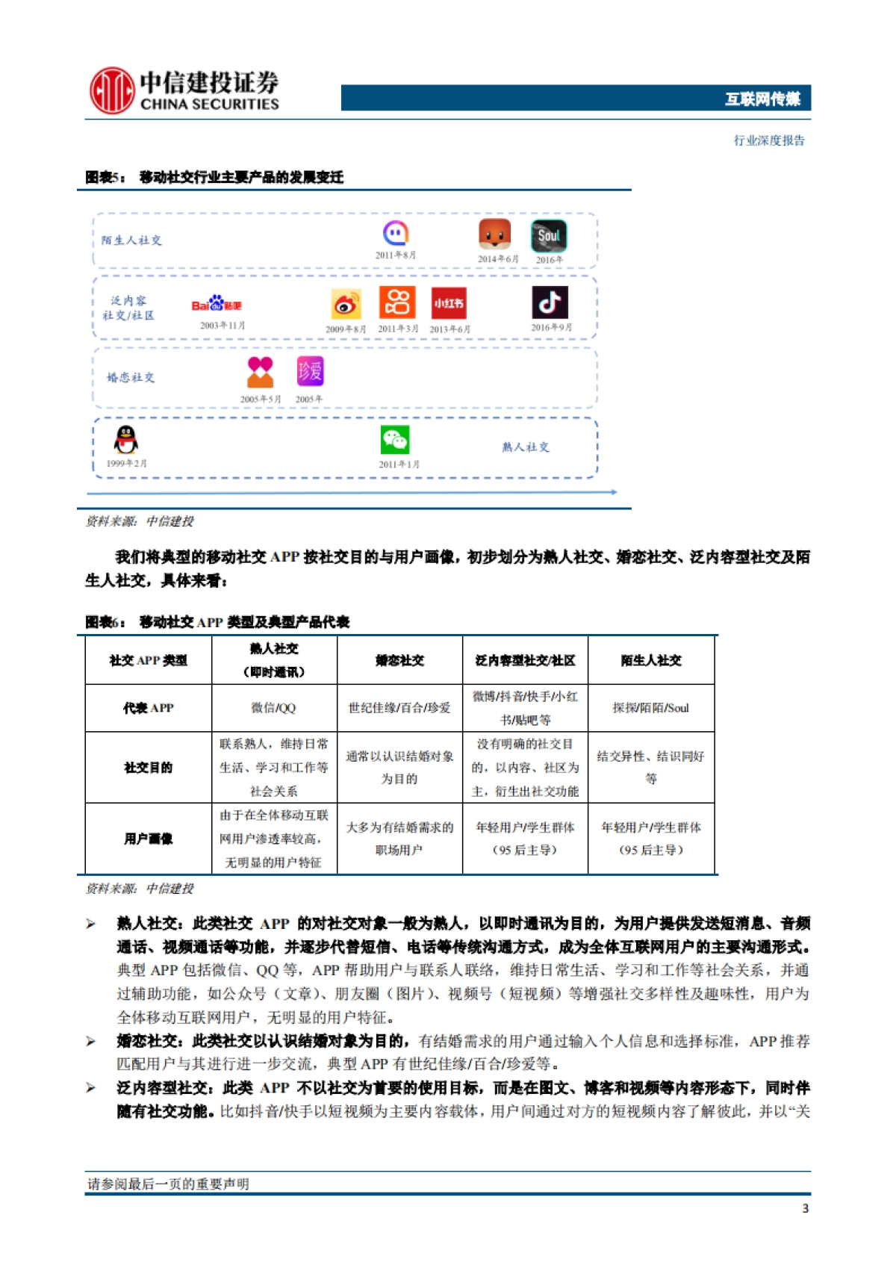This screenshot has width=896, height=1268.
Task: Click the 世纪佳缘/百合/珍爱 table cell
Action: point(399,708)
